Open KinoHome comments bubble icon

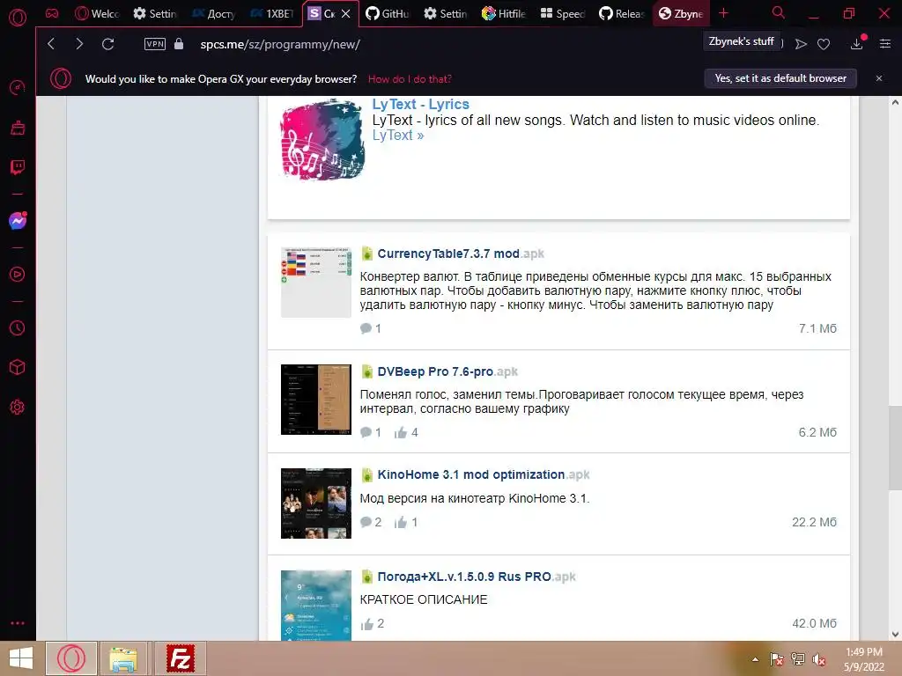366,522
